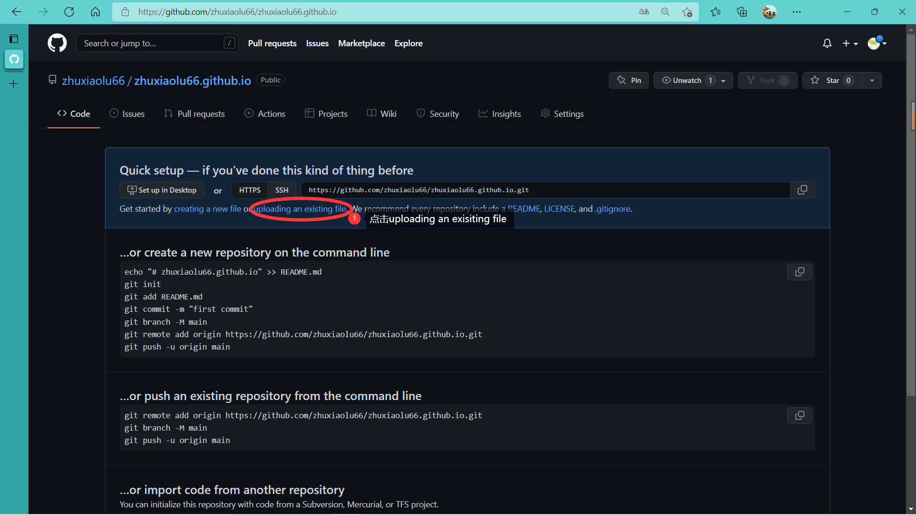
Task: Pin this repository
Action: coord(629,80)
